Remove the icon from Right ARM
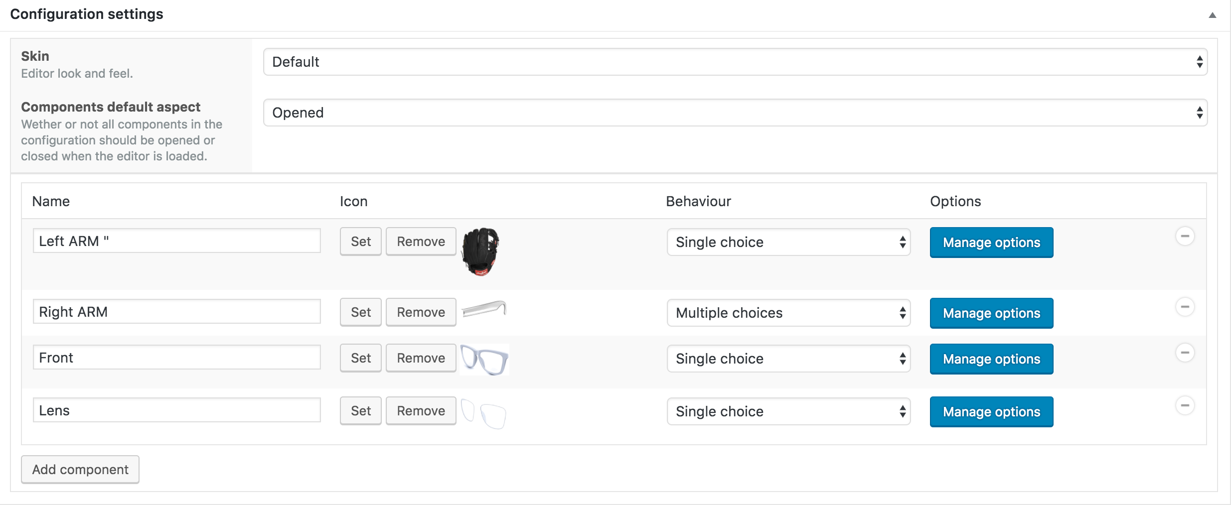This screenshot has width=1231, height=505. tap(421, 312)
